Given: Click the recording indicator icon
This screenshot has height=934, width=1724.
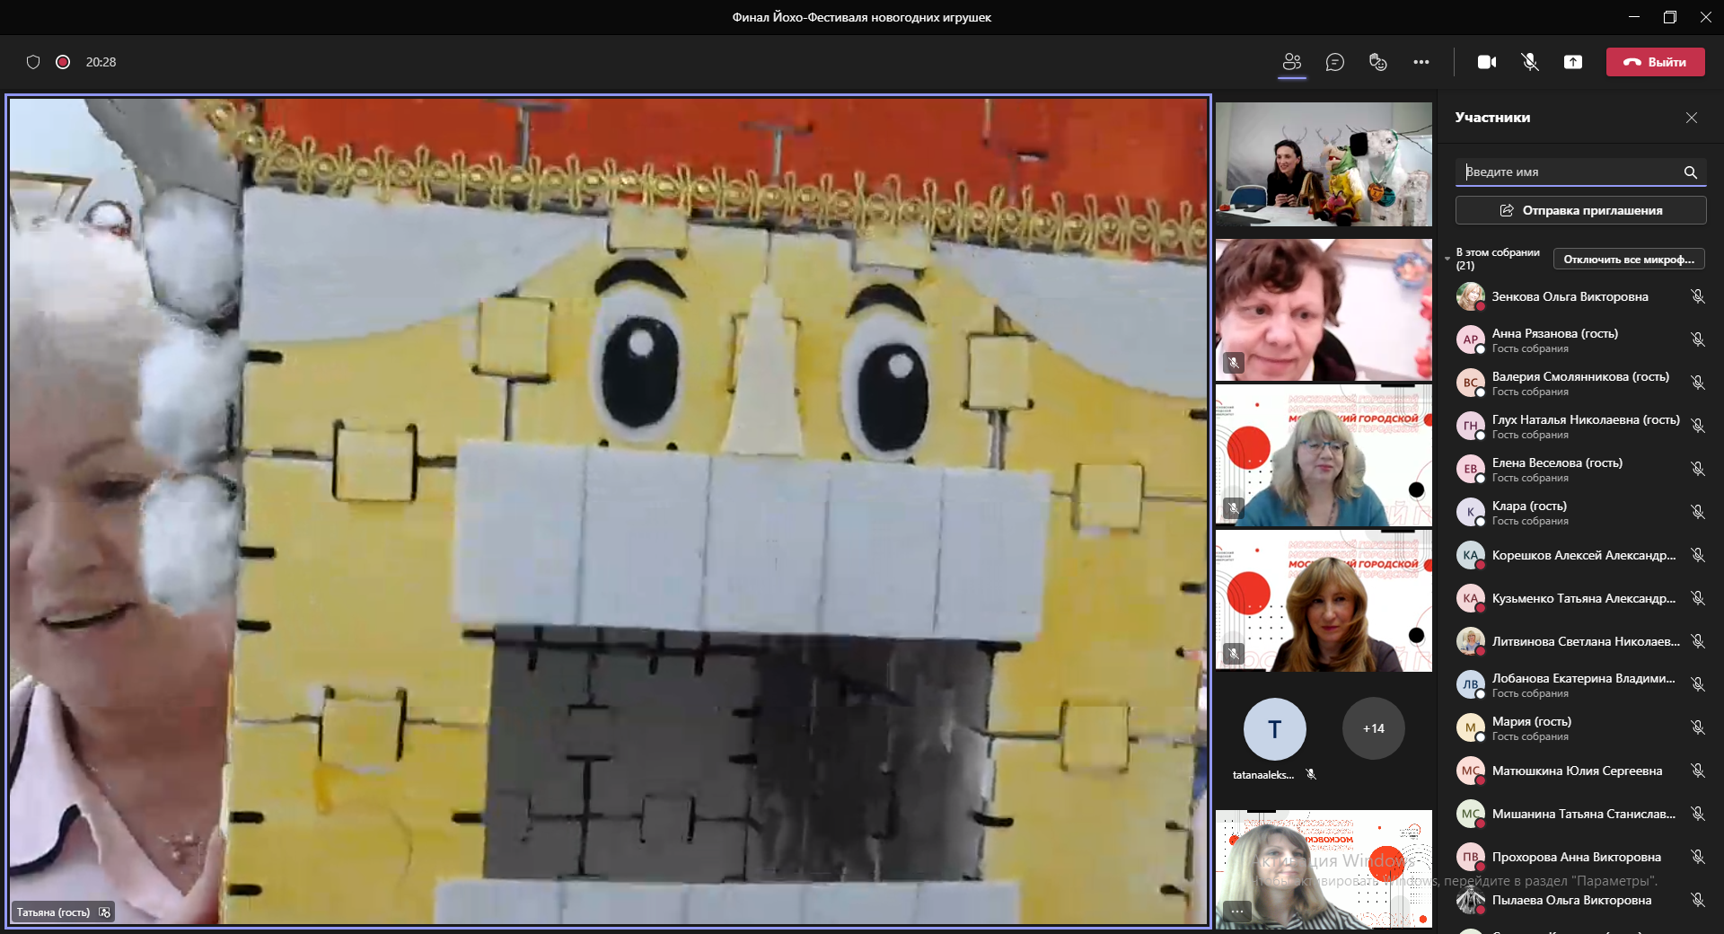Looking at the screenshot, I should click(x=63, y=62).
